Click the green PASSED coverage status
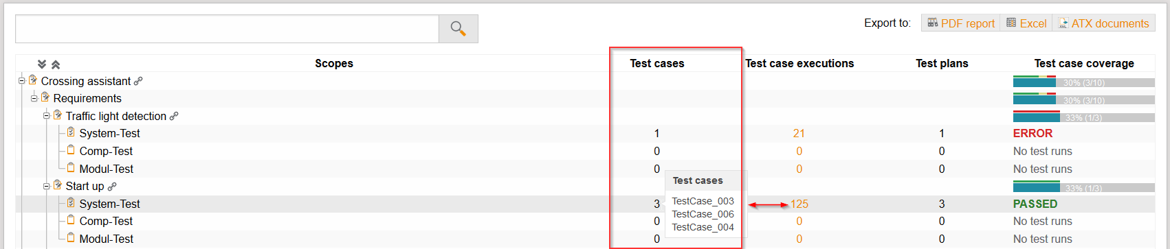 [1035, 204]
